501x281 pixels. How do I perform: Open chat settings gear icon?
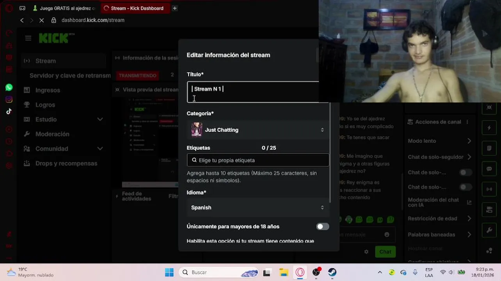[366, 252]
